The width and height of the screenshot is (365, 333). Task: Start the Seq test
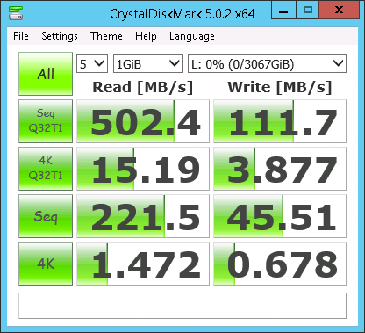pos(46,216)
